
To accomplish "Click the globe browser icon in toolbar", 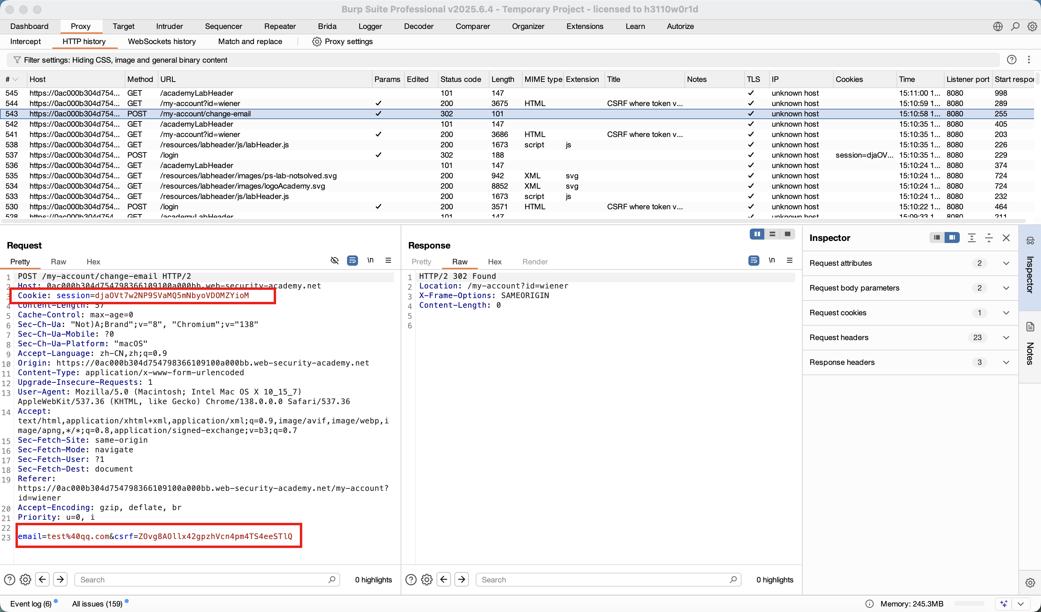I will point(998,27).
